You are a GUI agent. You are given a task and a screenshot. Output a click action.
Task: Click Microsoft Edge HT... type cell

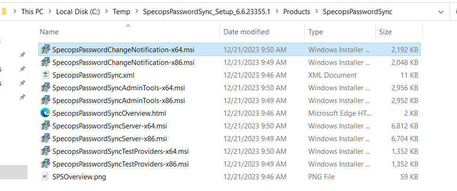[340, 113]
